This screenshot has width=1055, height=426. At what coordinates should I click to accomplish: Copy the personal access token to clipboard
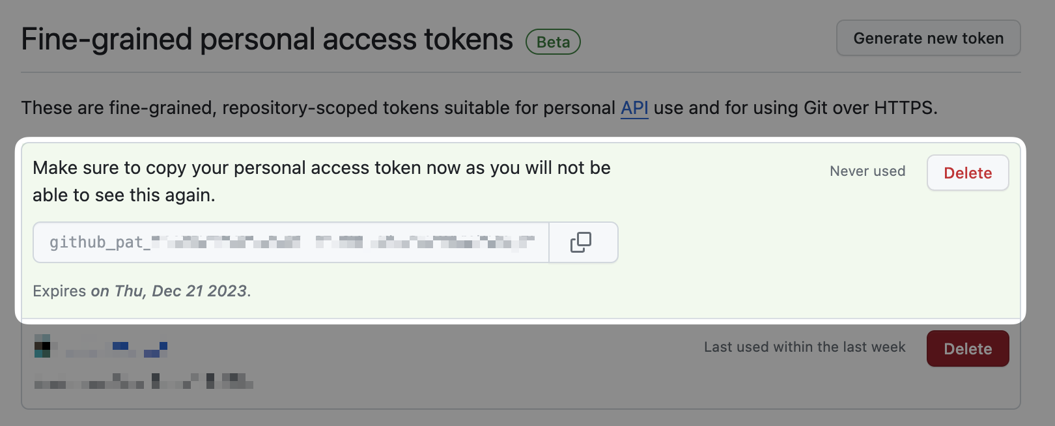click(x=582, y=242)
